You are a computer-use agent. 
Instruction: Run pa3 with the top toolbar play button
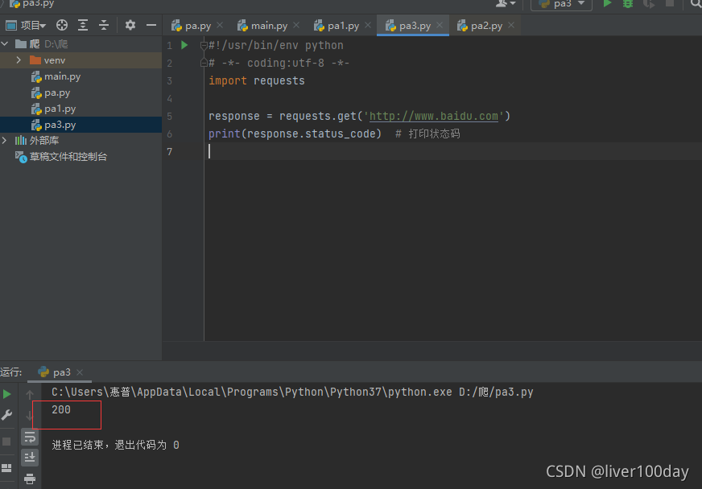[607, 3]
